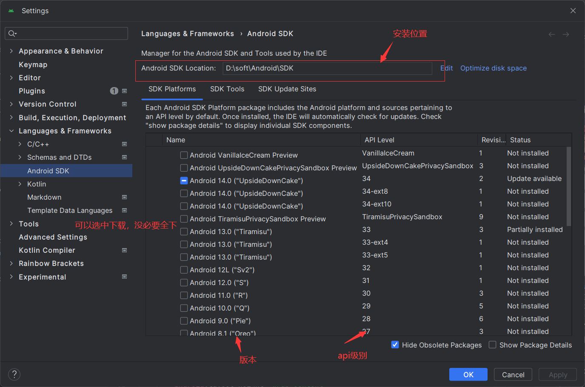Switch to SDK Platforms tab
Image resolution: width=585 pixels, height=387 pixels.
tap(172, 89)
